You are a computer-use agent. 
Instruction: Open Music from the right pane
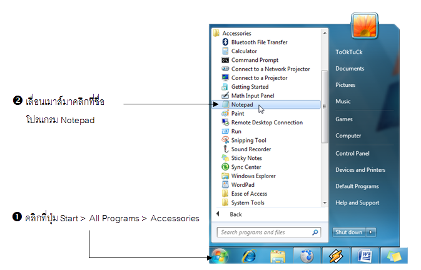pos(343,101)
